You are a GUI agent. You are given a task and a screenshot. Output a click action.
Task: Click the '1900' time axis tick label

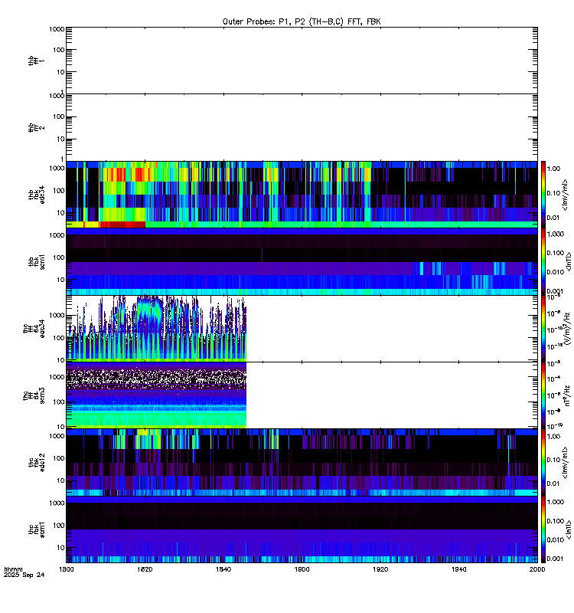302,569
